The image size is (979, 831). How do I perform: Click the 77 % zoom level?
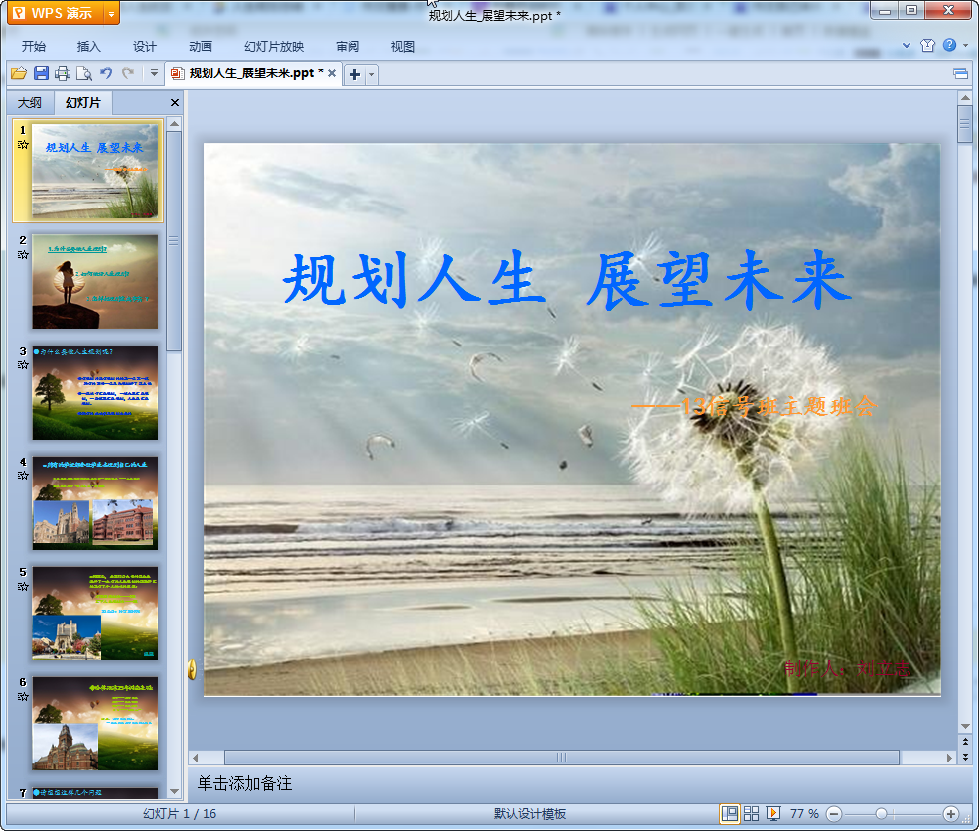click(804, 814)
